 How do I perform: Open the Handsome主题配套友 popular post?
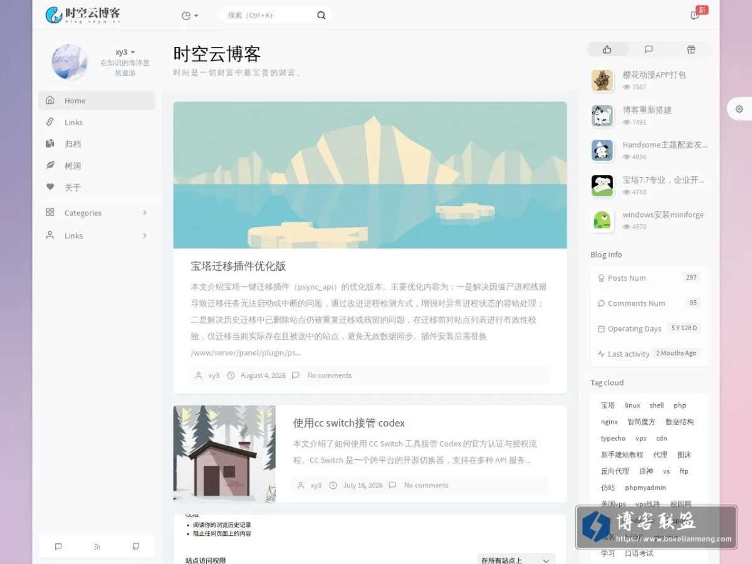(x=665, y=145)
